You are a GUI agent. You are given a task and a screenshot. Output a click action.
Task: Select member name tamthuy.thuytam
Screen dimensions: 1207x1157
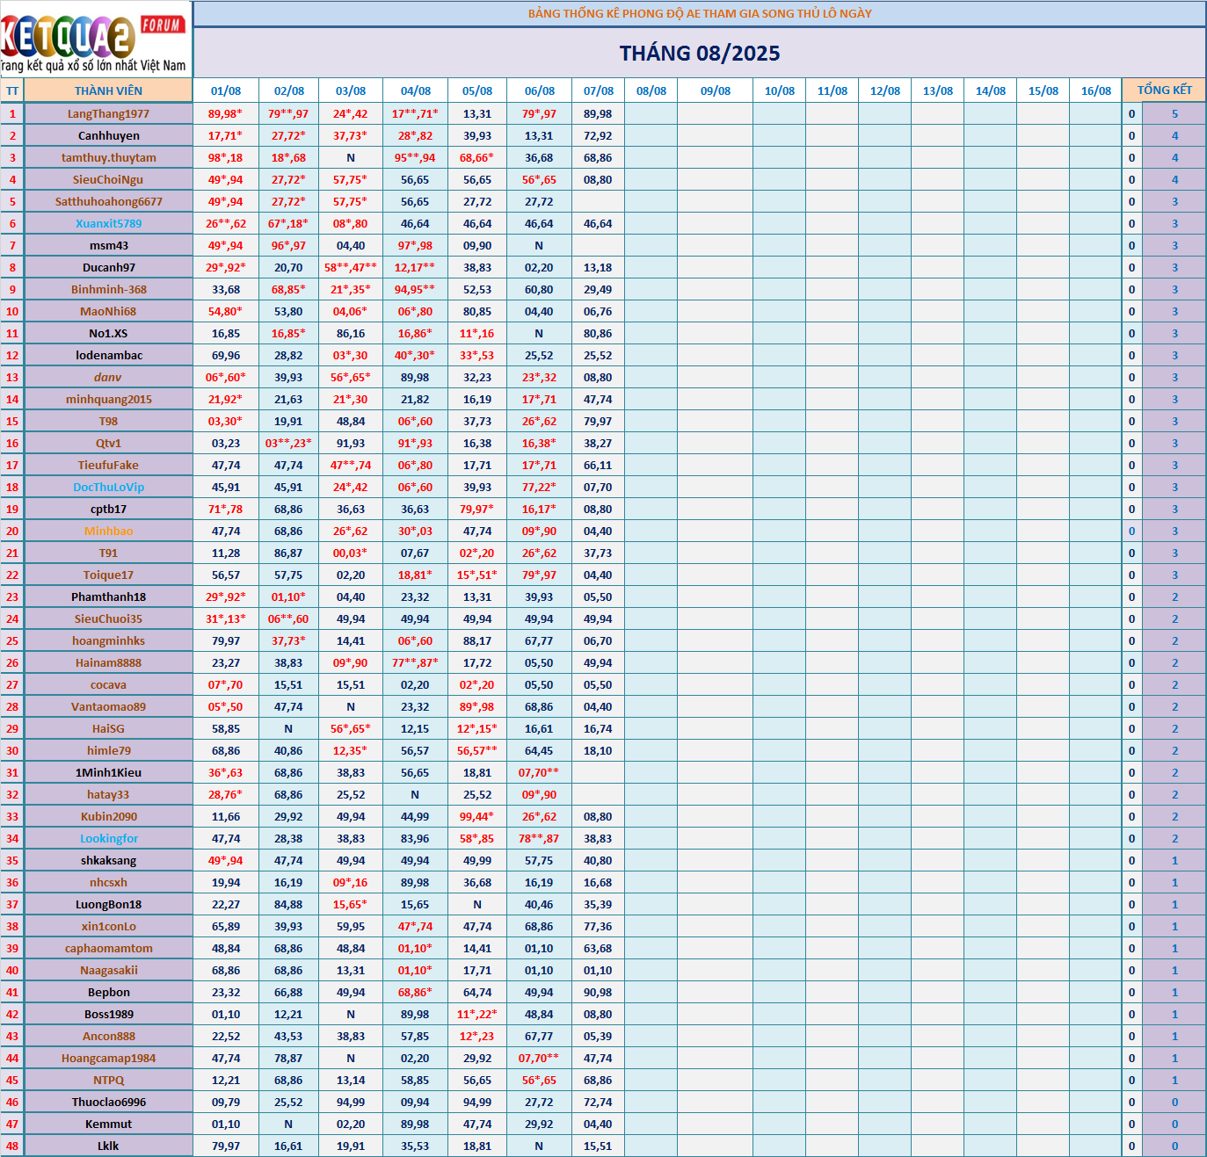(x=108, y=157)
